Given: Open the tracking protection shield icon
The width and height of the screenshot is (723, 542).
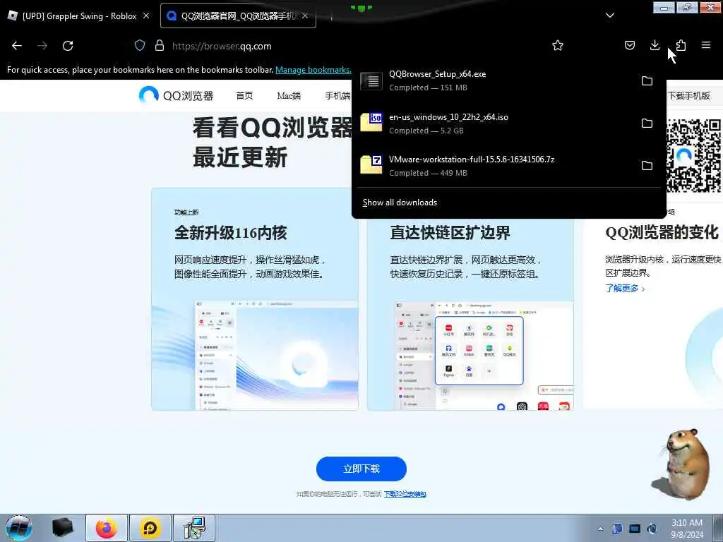Looking at the screenshot, I should point(140,45).
